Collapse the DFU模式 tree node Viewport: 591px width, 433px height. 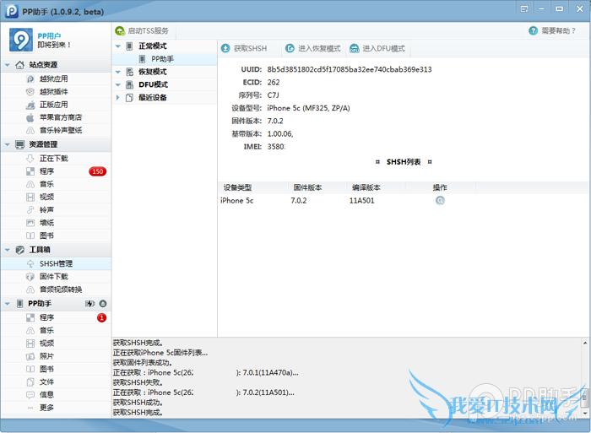(x=117, y=84)
